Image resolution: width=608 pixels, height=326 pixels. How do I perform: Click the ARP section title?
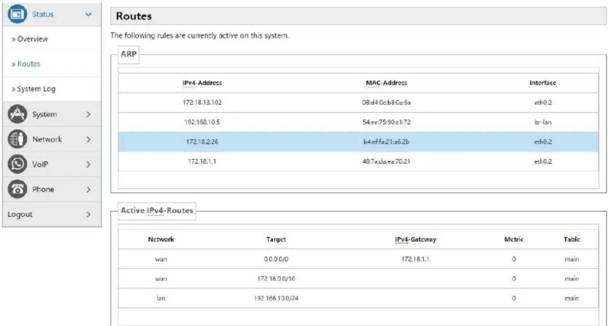[x=128, y=55]
